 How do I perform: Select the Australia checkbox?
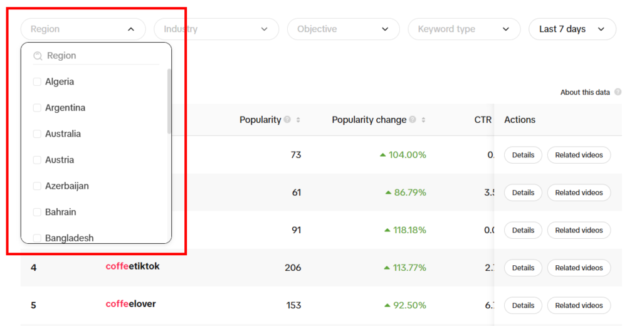point(37,134)
